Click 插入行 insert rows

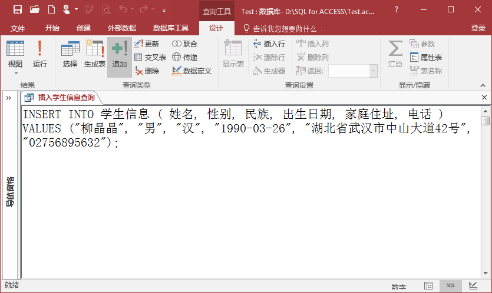click(x=269, y=44)
